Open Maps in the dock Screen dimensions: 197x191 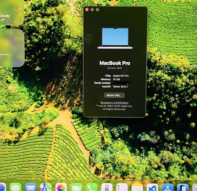pos(46,187)
